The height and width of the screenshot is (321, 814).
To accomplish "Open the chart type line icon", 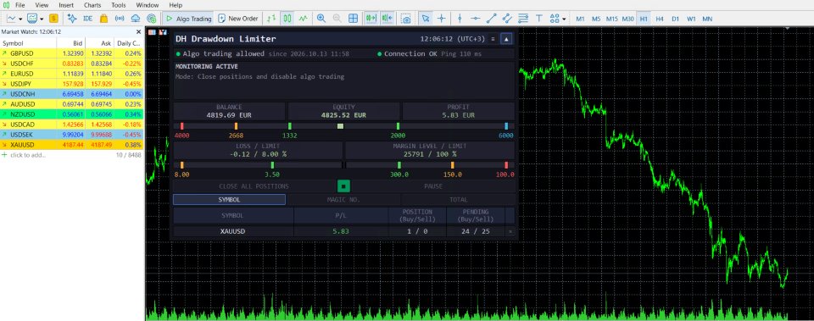I will 11,19.
